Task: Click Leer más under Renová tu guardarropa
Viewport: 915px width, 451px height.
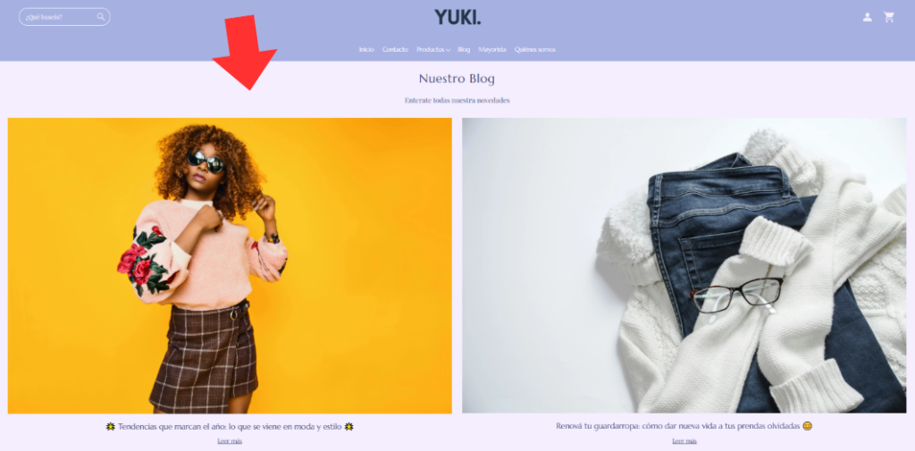Action: coord(684,441)
